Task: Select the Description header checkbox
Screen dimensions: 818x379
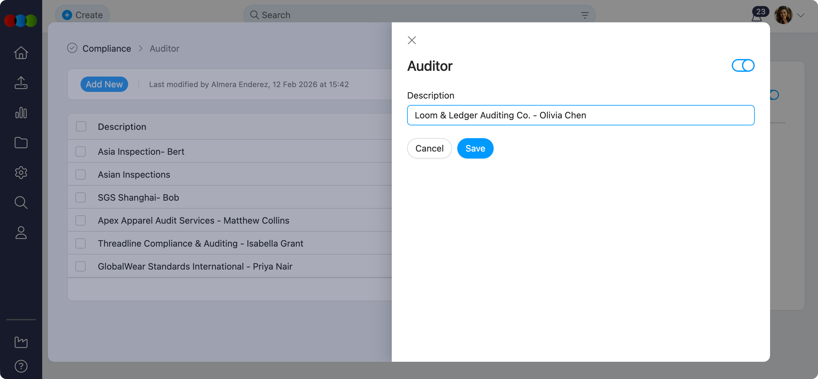Action: tap(81, 126)
